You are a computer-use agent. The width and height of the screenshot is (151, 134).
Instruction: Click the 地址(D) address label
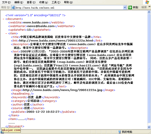pos(5,7)
